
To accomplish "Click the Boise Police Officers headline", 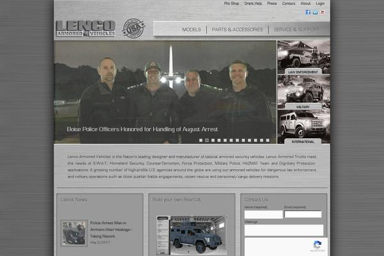I will (142, 129).
